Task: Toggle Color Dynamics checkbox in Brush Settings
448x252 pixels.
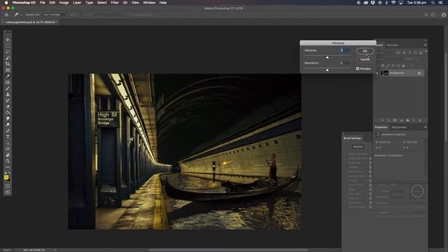Action: 370,176
